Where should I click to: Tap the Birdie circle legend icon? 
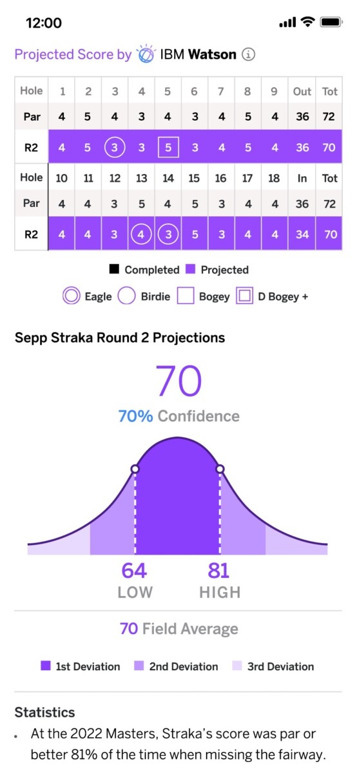click(x=128, y=297)
